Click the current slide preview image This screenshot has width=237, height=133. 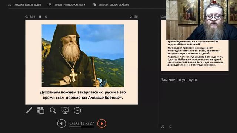click(x=81, y=62)
